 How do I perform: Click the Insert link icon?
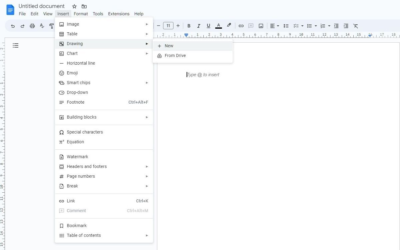pos(241,26)
